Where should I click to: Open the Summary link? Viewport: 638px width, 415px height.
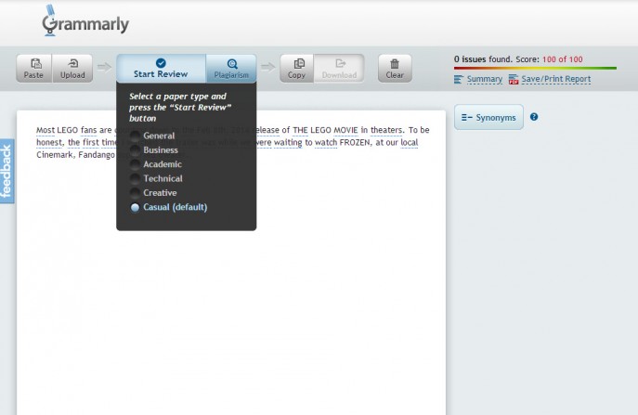(484, 79)
